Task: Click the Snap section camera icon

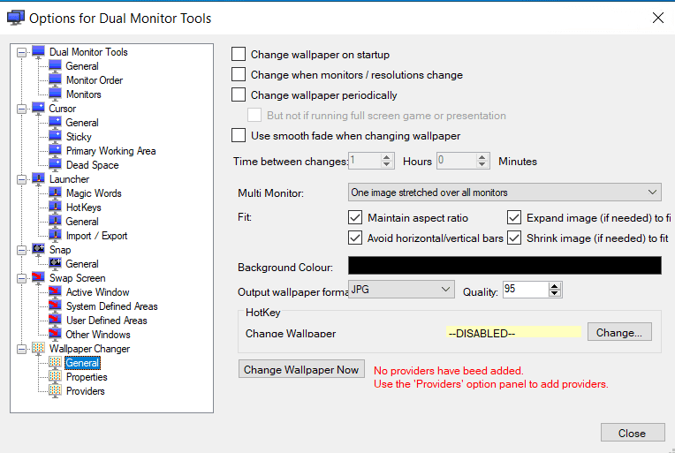Action: 38,250
